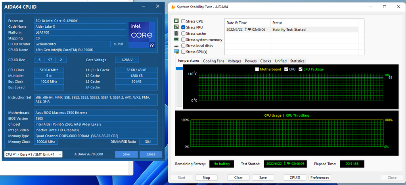Click Save in the AIDA64 CPUID window
The height and width of the screenshot is (185, 406).
click(x=126, y=154)
